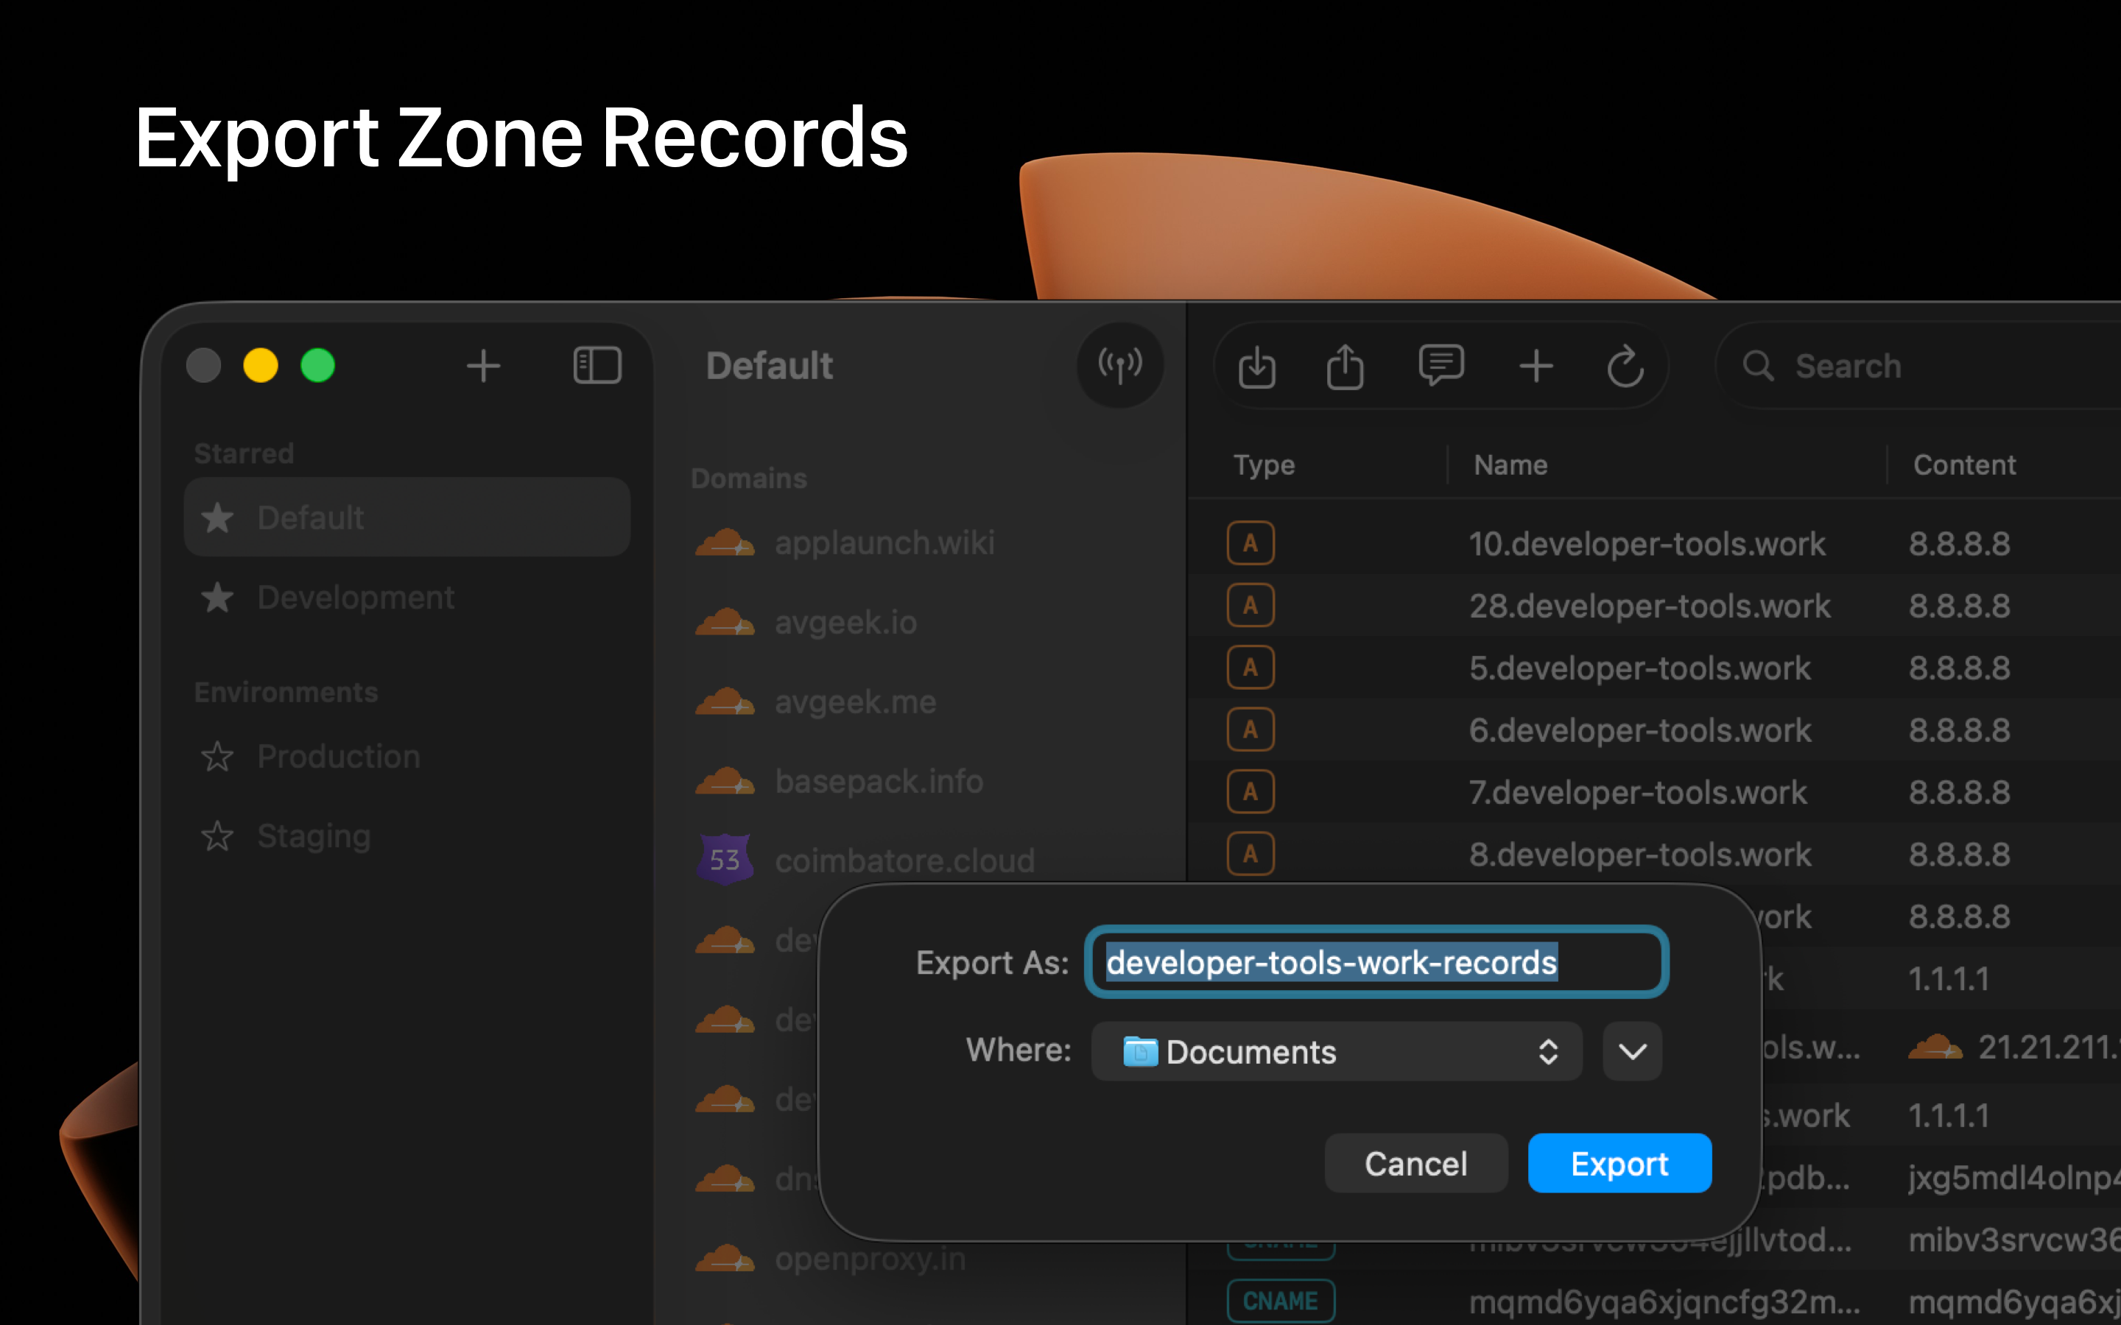Image resolution: width=2121 pixels, height=1325 pixels.
Task: Open the applaunch.wiki domain
Action: (x=884, y=543)
